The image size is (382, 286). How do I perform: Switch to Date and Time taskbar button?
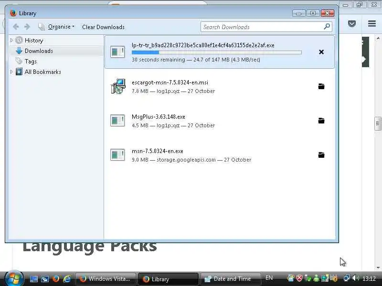click(x=231, y=279)
